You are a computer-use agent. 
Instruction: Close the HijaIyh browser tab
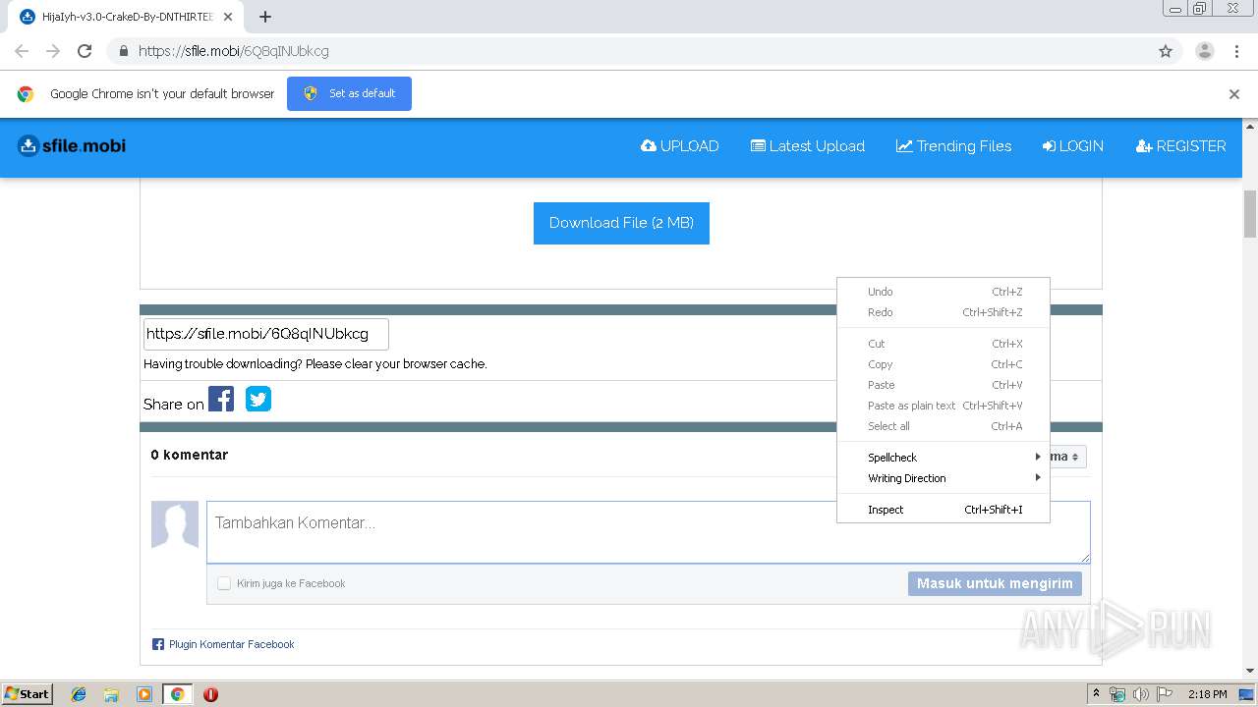point(228,17)
